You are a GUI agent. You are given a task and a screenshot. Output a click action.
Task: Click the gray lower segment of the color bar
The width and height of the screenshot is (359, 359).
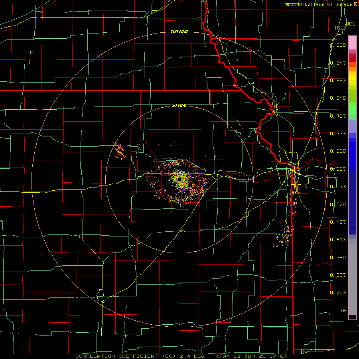click(352, 277)
